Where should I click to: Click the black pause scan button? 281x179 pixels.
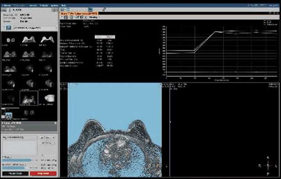[x=15, y=174]
